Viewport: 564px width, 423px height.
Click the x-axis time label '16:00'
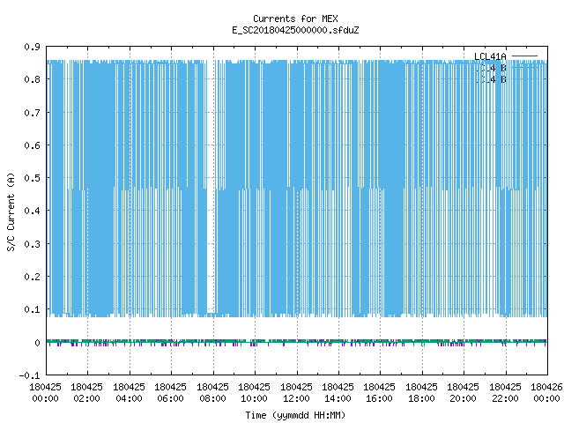380,398
